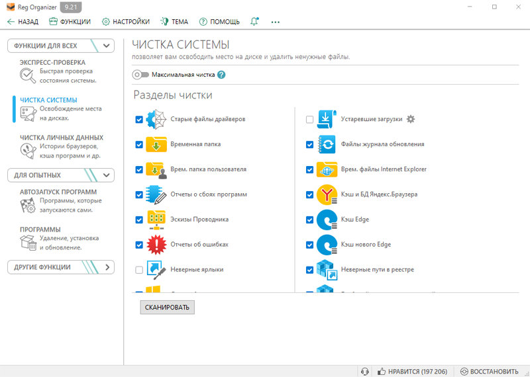This screenshot has width=530, height=377.
Task: Click the Программы box icon in the sidebar
Action: coord(28,242)
